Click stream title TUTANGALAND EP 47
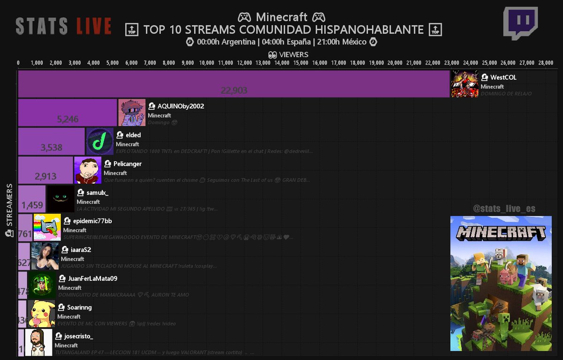 pos(154,352)
